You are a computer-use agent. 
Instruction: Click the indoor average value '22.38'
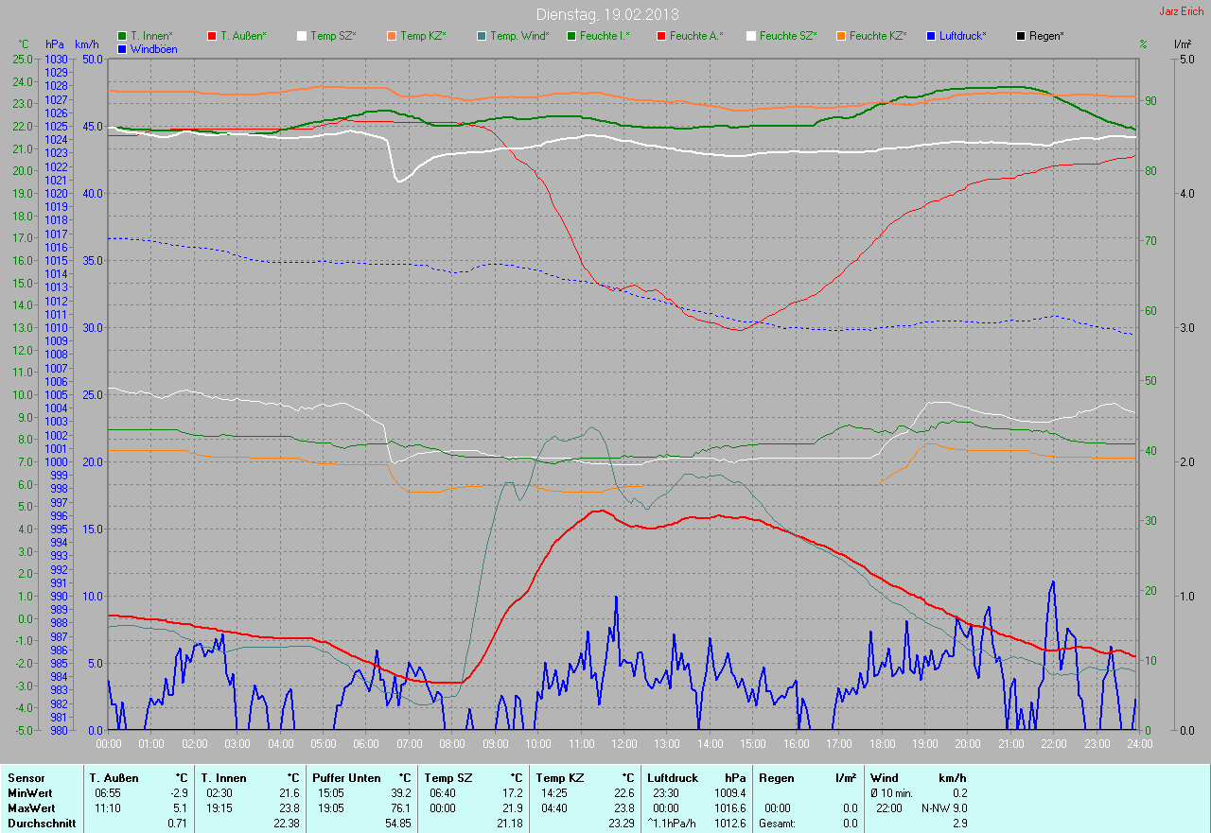click(x=285, y=824)
